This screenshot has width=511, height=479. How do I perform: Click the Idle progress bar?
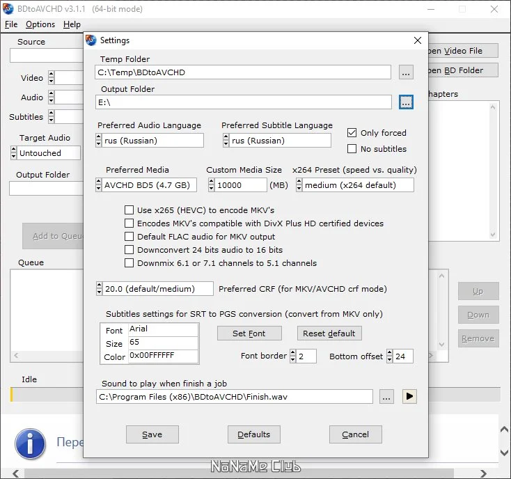pyautogui.click(x=47, y=394)
